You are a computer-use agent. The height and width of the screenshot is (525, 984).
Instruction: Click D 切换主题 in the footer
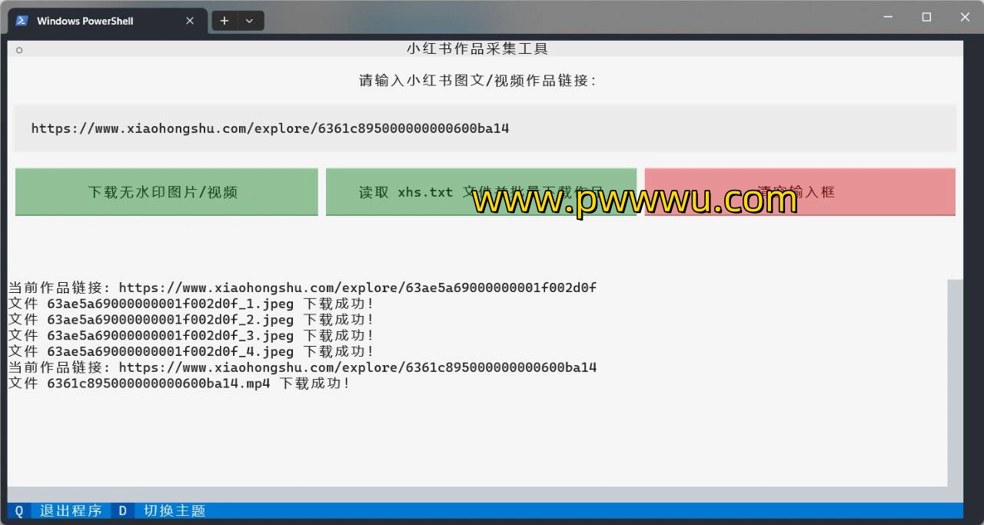pos(162,510)
